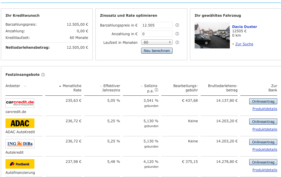Sort by Anbieter column arrow

tap(25, 86)
